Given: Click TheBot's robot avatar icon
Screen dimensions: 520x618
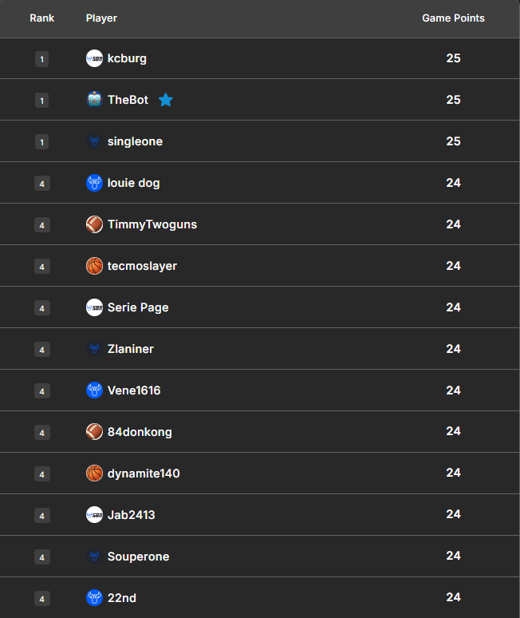Looking at the screenshot, I should tap(94, 100).
